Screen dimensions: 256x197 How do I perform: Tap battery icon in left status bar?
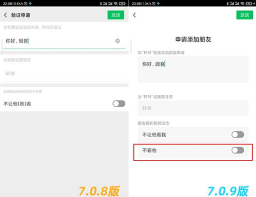pyautogui.click(x=122, y=3)
